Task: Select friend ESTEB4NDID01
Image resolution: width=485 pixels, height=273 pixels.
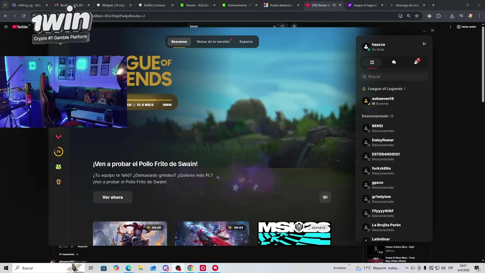Action: [394, 157]
